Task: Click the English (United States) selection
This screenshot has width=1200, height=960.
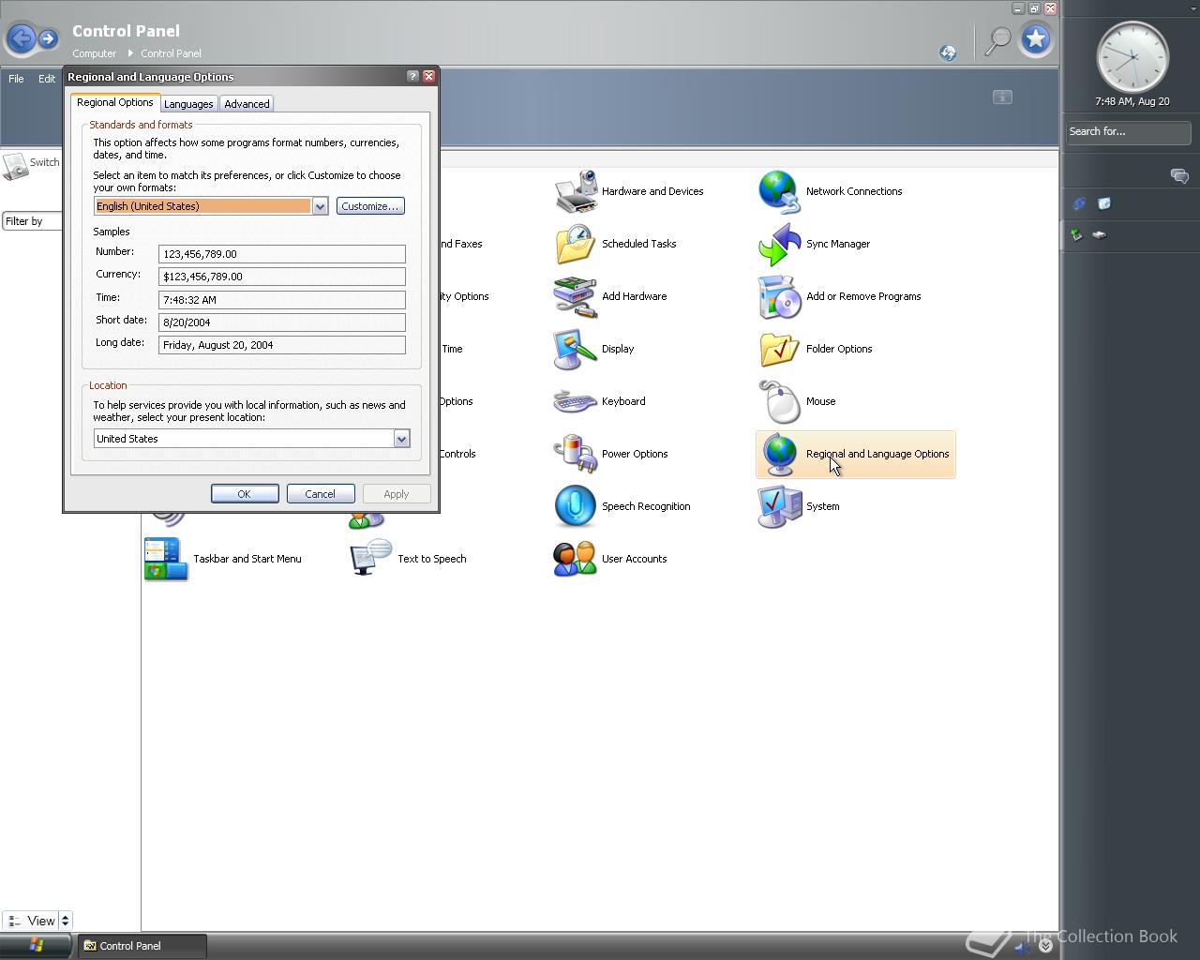Action: click(202, 206)
